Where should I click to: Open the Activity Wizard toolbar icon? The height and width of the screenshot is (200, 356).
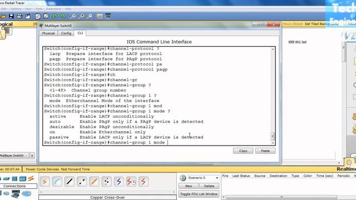point(28,16)
